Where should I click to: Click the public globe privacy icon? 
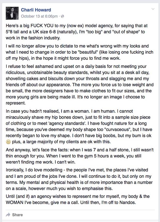[62, 16]
